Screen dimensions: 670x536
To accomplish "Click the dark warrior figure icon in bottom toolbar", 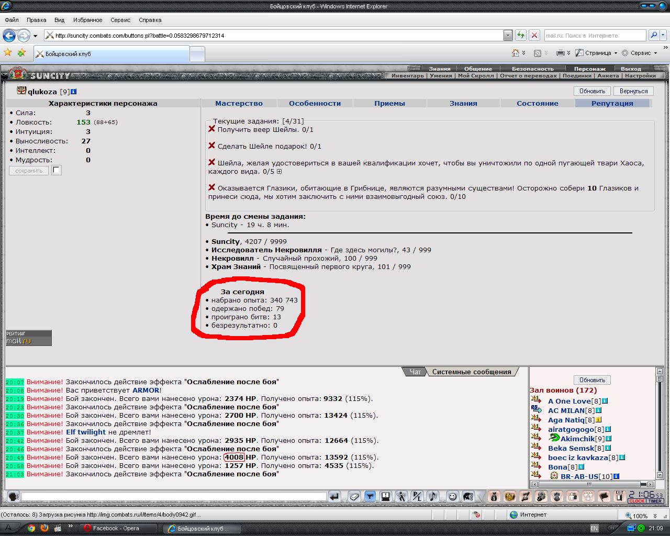I will pyautogui.click(x=557, y=496).
